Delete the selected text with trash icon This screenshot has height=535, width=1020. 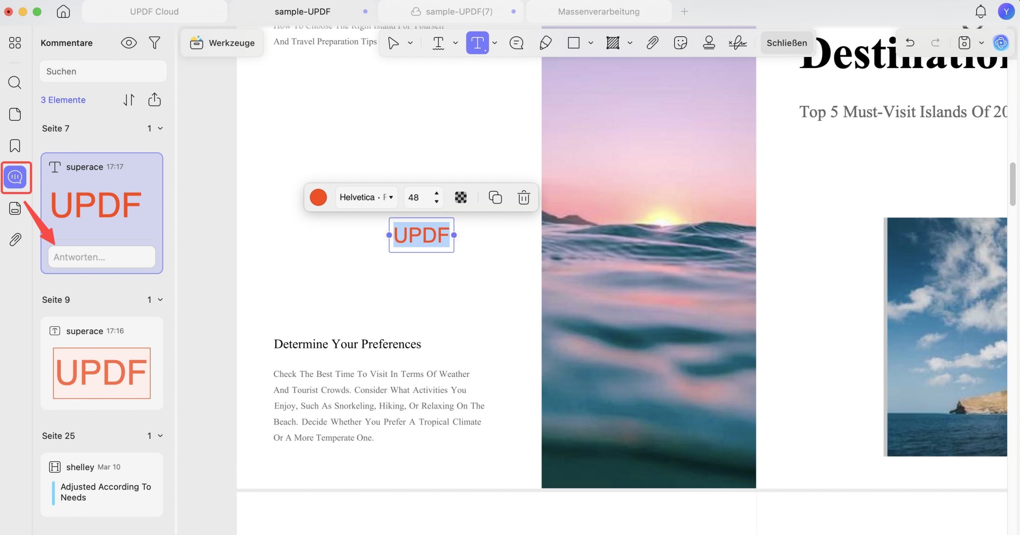pyautogui.click(x=524, y=197)
